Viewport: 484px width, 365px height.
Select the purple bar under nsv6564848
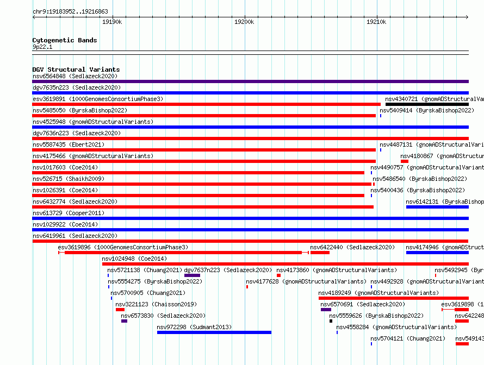[x=250, y=81]
